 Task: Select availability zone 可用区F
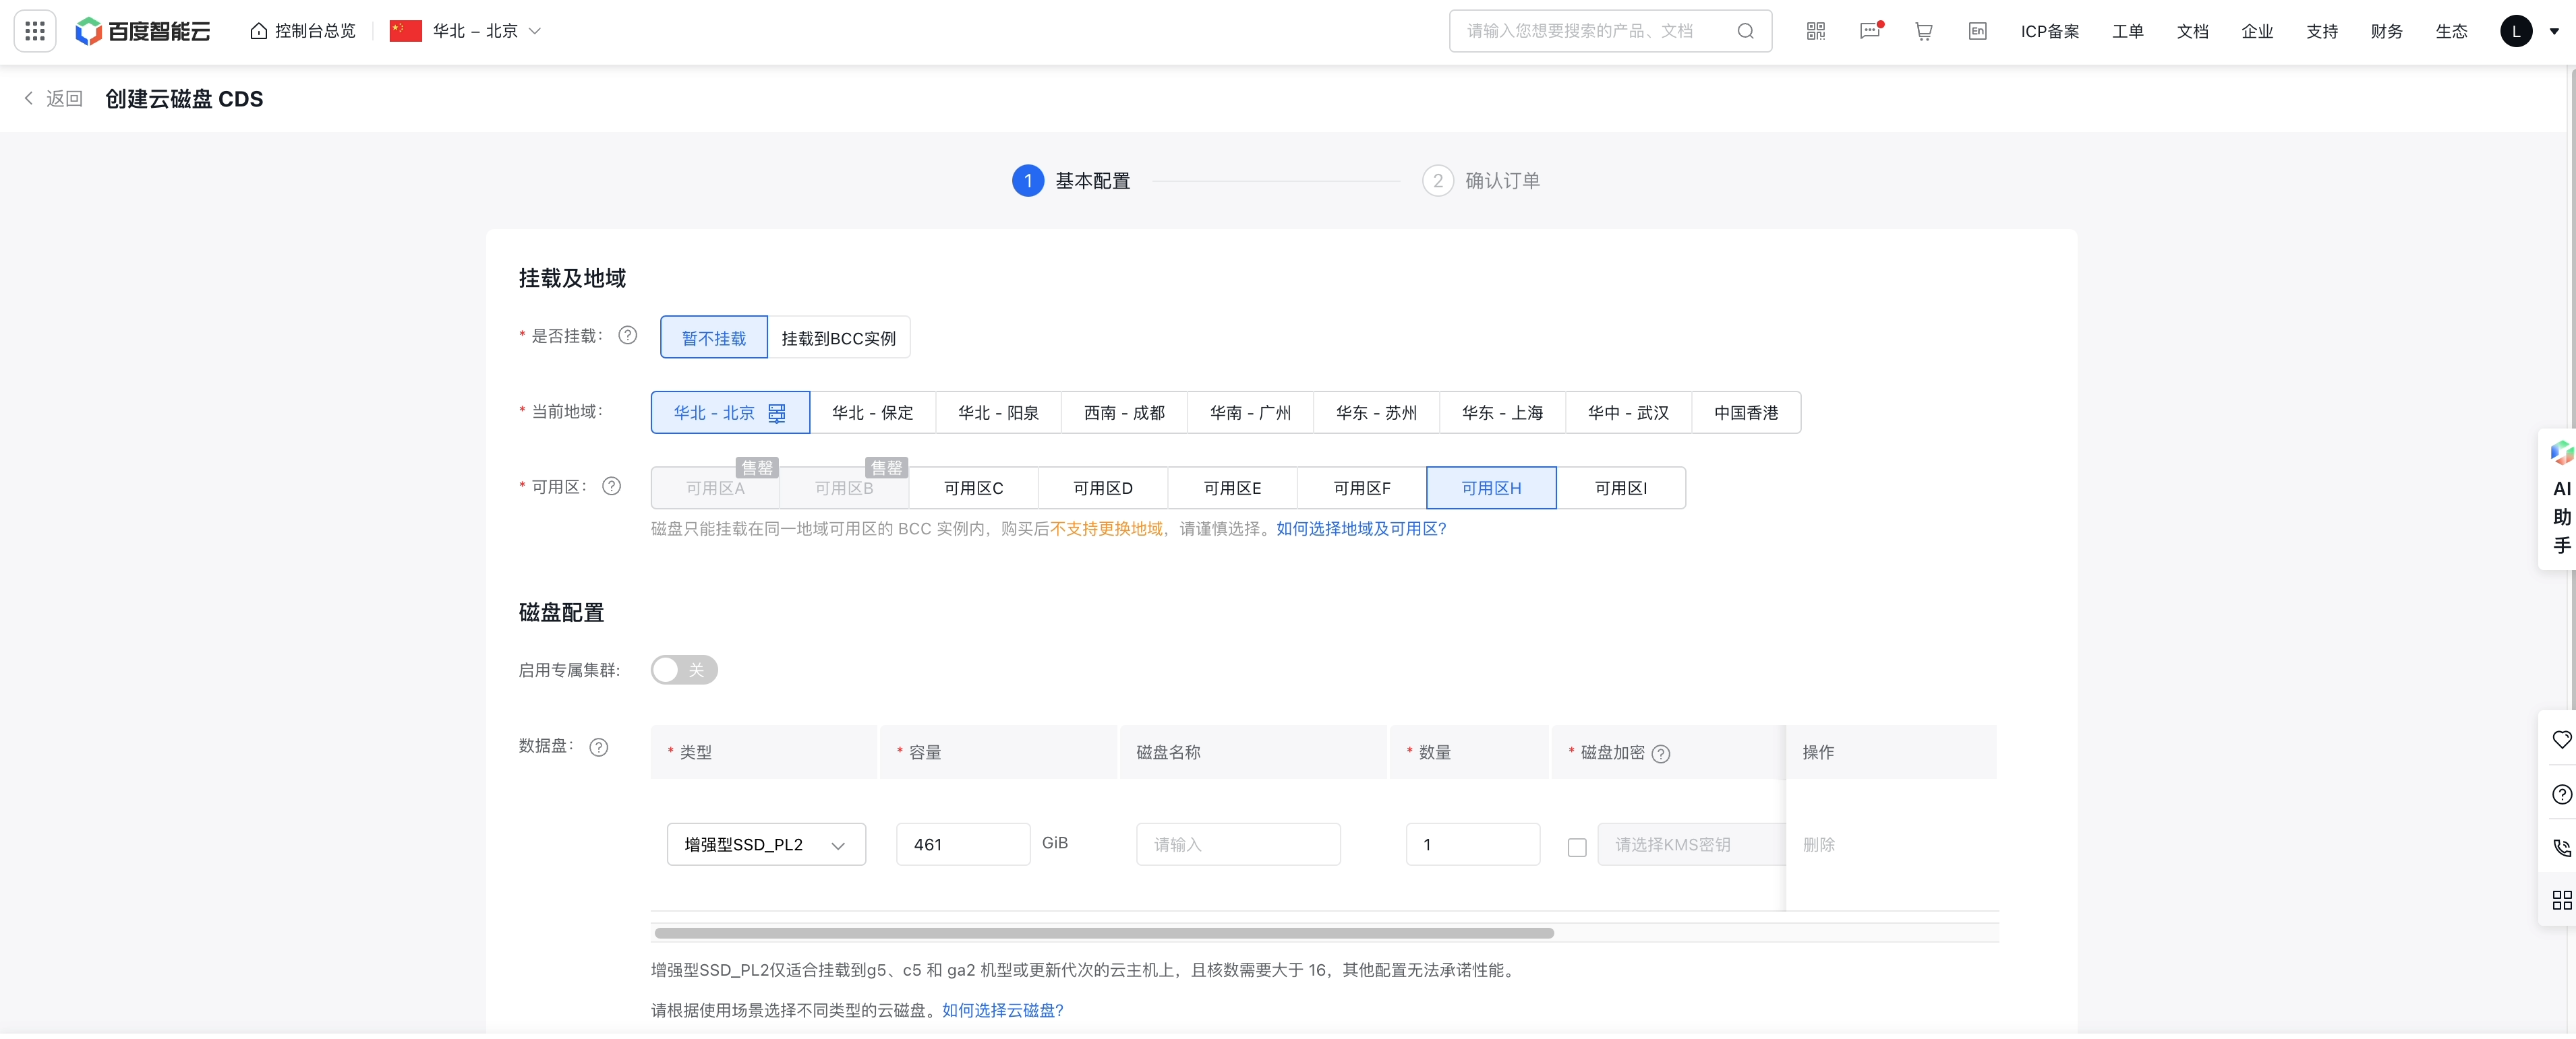click(1362, 488)
